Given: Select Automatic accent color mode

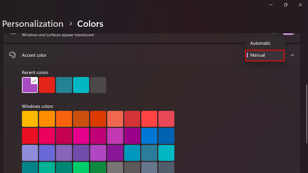Looking at the screenshot, I should point(260,43).
